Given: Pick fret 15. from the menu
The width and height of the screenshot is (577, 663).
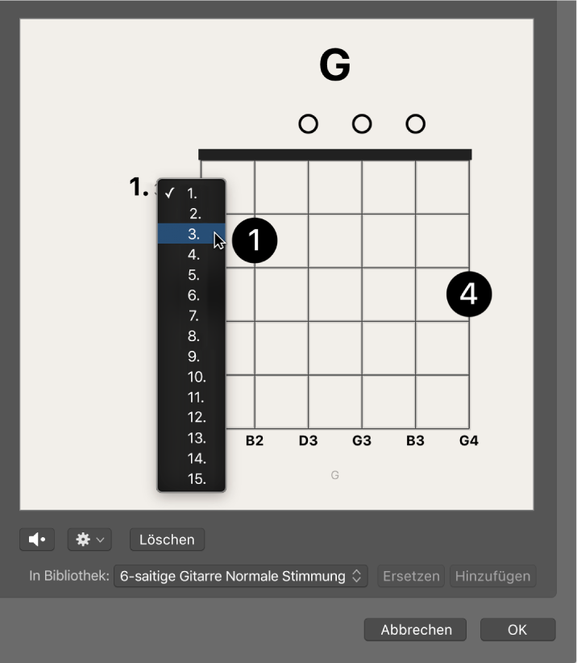Looking at the screenshot, I should (196, 478).
